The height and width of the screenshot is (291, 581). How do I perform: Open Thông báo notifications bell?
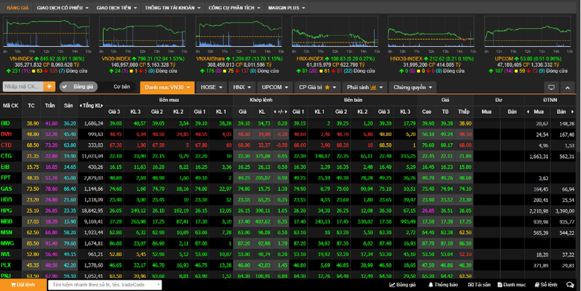coord(443,285)
